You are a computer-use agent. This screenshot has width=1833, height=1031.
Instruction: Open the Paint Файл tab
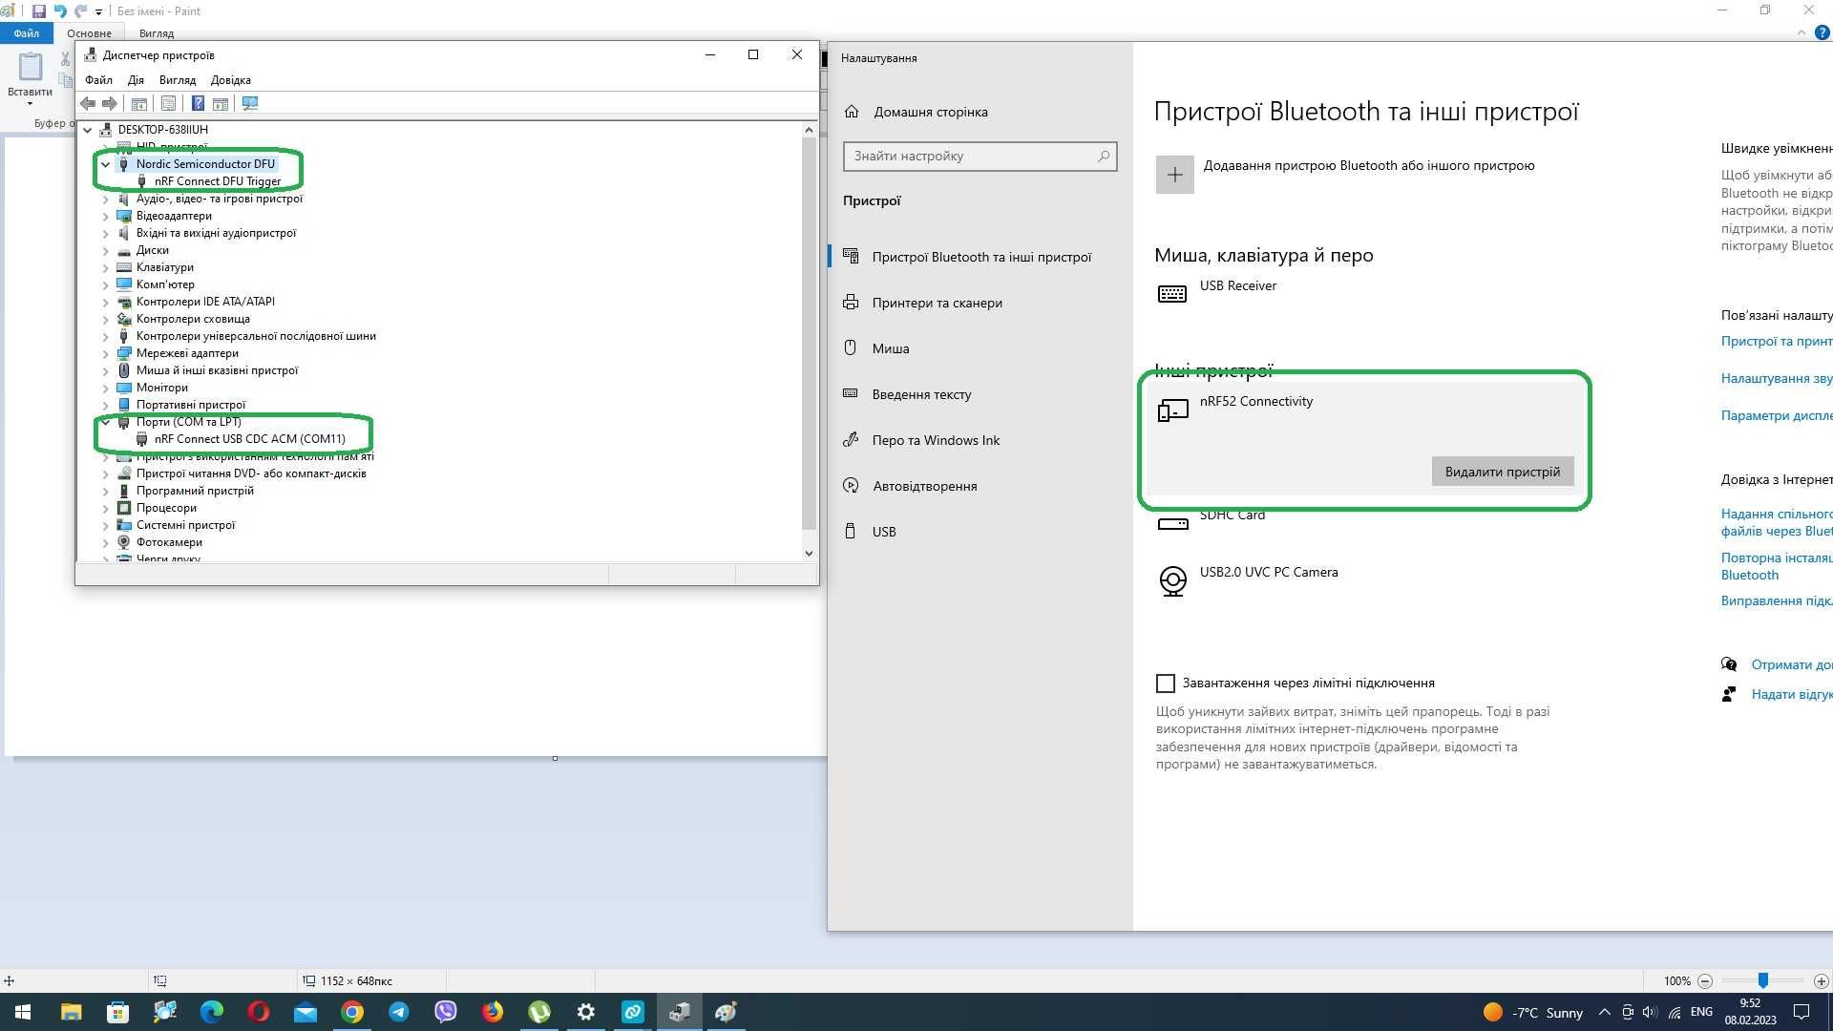[27, 32]
